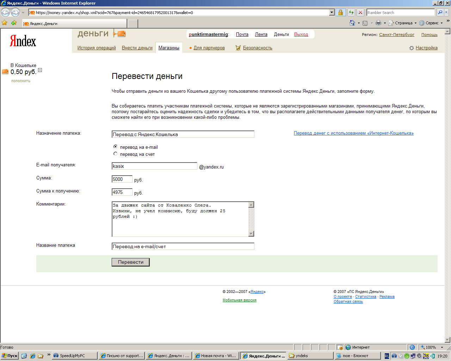Expand the address bar URL dropdown
Screen dimensions: 451x361
point(332,13)
